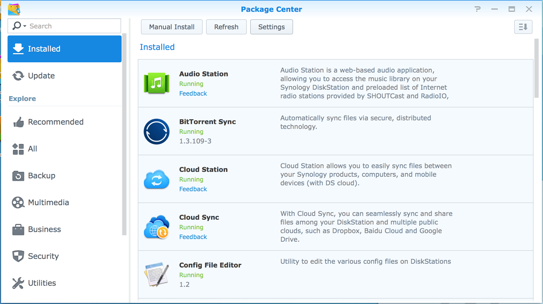Click the Cloud Sync package title
The image size is (543, 304).
[x=199, y=217]
